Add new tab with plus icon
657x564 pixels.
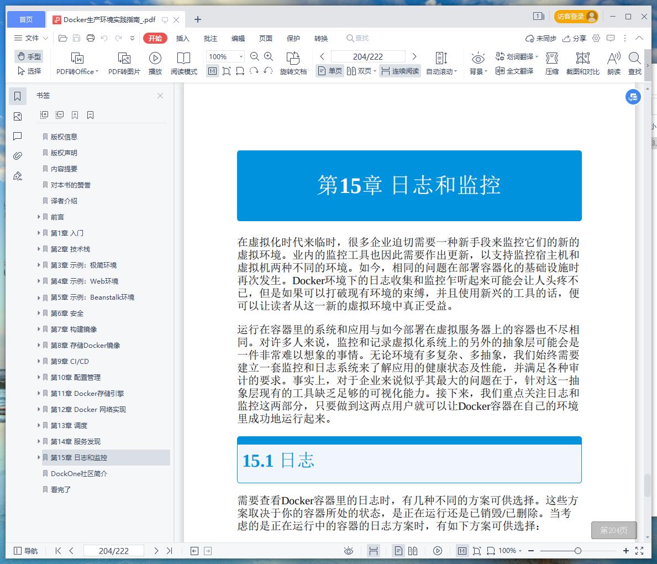[198, 19]
